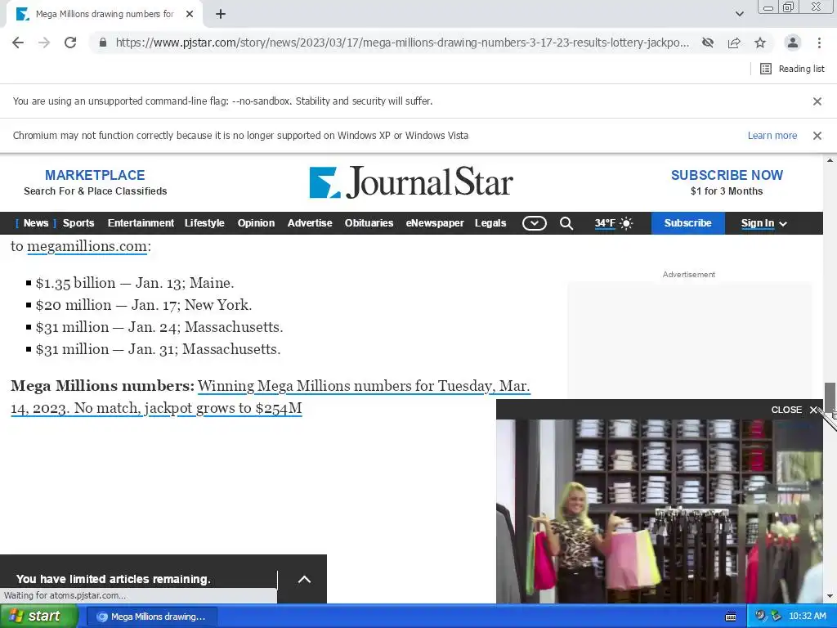Click the blue Subscribe button
This screenshot has width=837, height=628.
687,223
